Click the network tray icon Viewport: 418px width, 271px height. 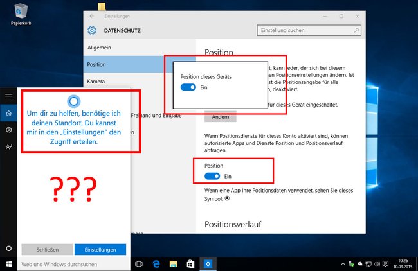tap(368, 264)
